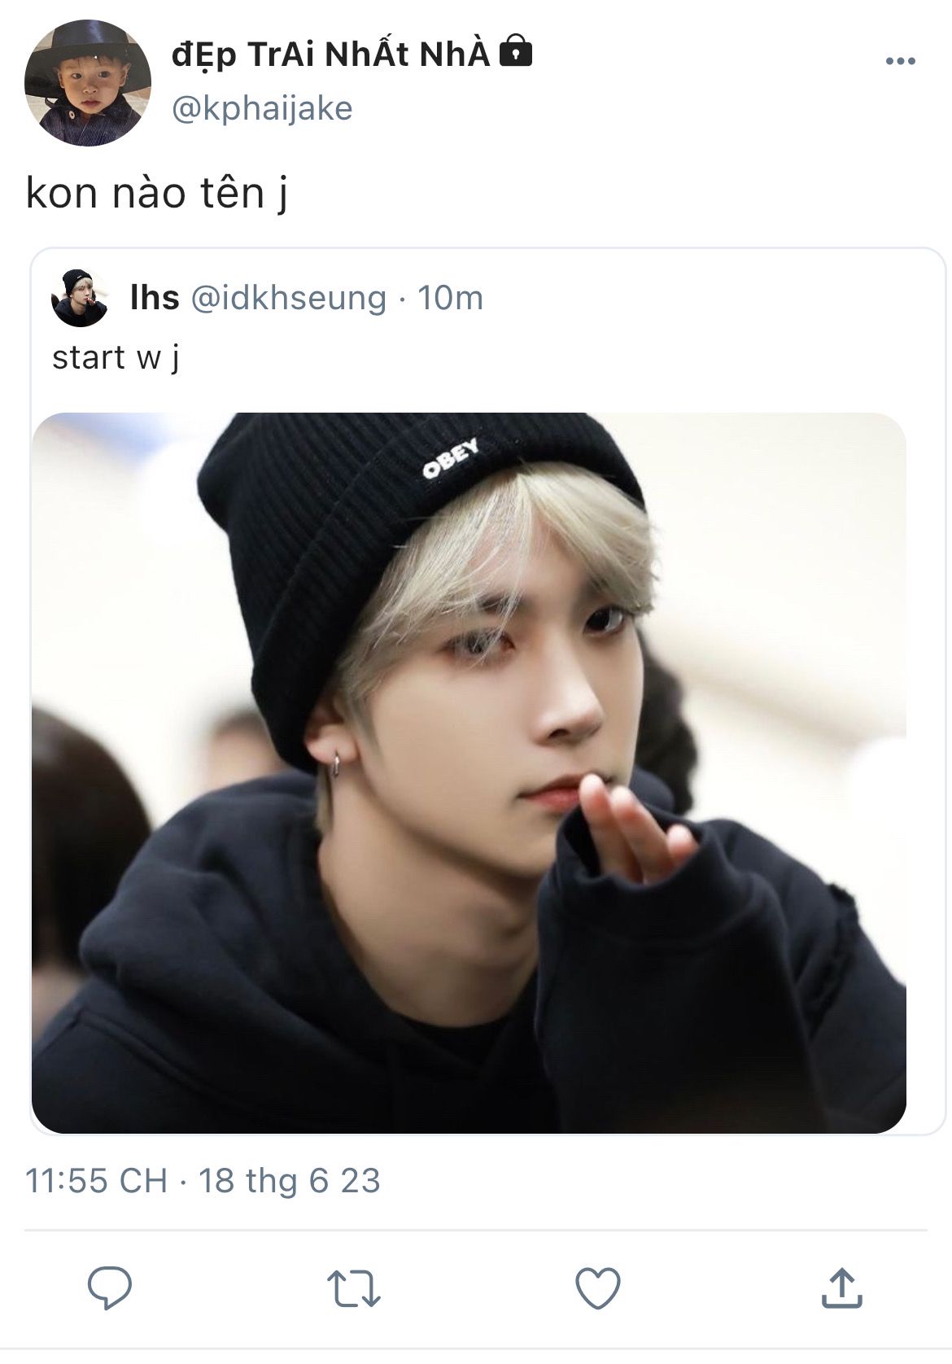Open the quoted user @idkhseung profile
The image size is (952, 1364).
coord(288,298)
